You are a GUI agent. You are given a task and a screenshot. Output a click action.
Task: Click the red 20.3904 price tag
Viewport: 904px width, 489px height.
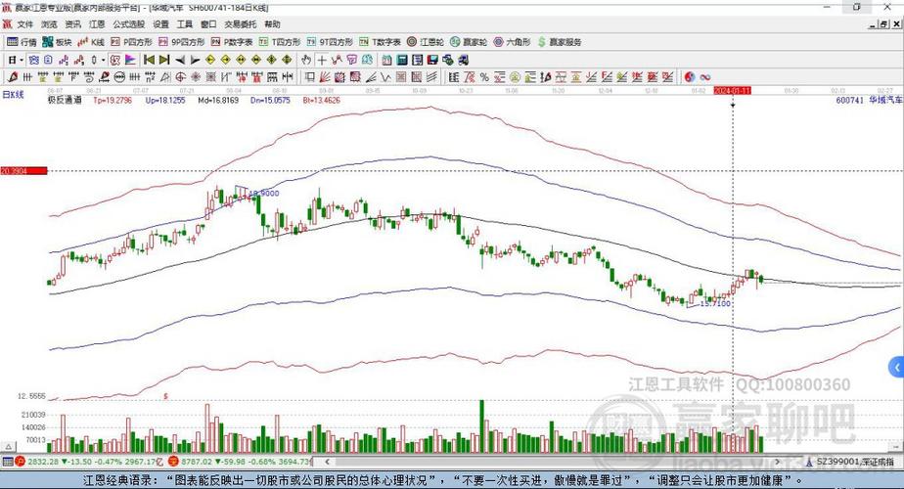coord(23,171)
